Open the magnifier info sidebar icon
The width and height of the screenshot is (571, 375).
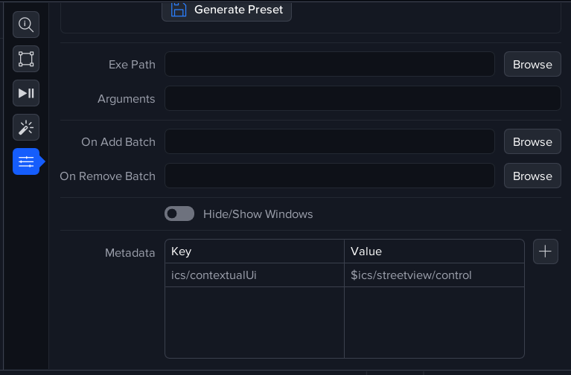coord(26,25)
